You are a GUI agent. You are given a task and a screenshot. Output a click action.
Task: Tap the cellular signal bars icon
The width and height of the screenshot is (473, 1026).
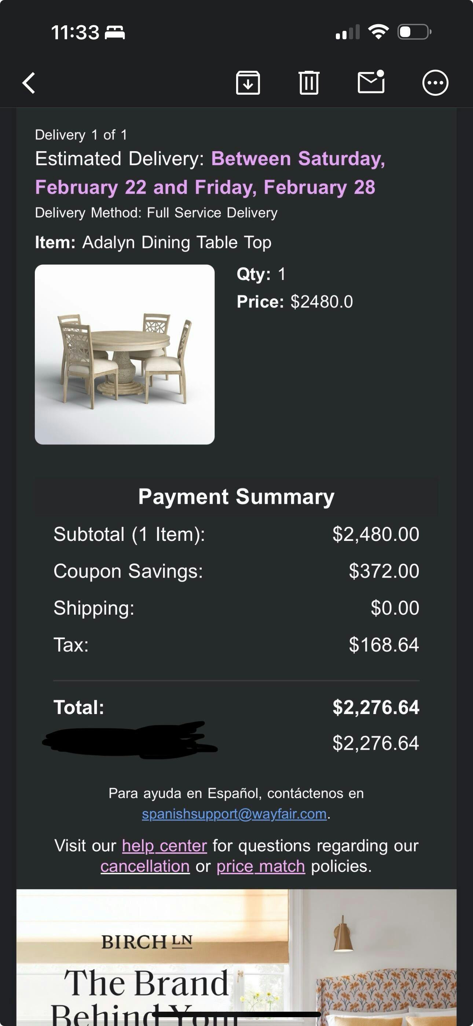(x=348, y=32)
